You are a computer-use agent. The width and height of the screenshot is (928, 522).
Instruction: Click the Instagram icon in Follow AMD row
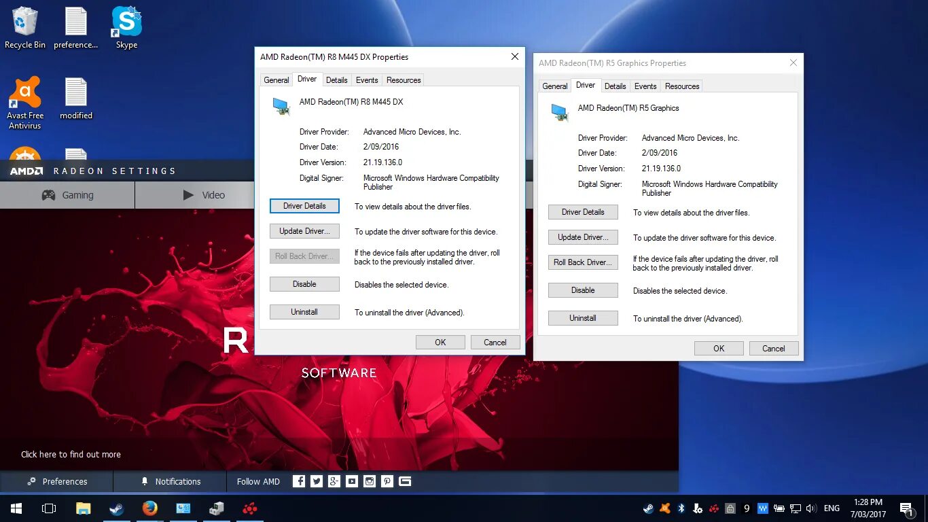[x=370, y=481]
